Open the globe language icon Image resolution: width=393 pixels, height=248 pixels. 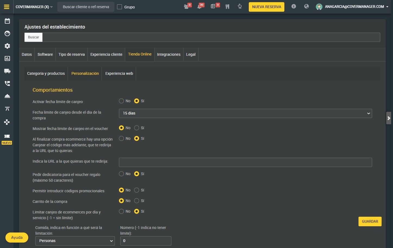(x=306, y=6)
